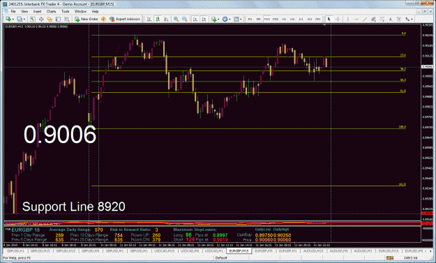Open the Charts menu
436x263 pixels.
(51, 11)
